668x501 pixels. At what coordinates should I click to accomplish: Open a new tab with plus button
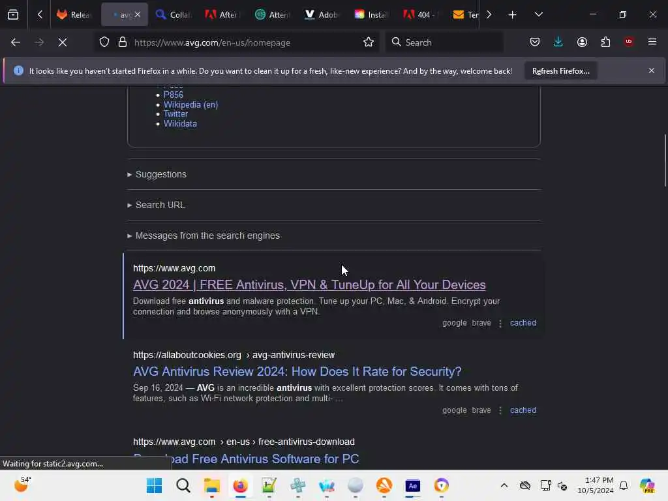click(x=512, y=14)
